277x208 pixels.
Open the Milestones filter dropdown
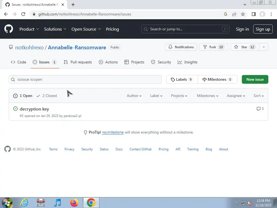[207, 96]
